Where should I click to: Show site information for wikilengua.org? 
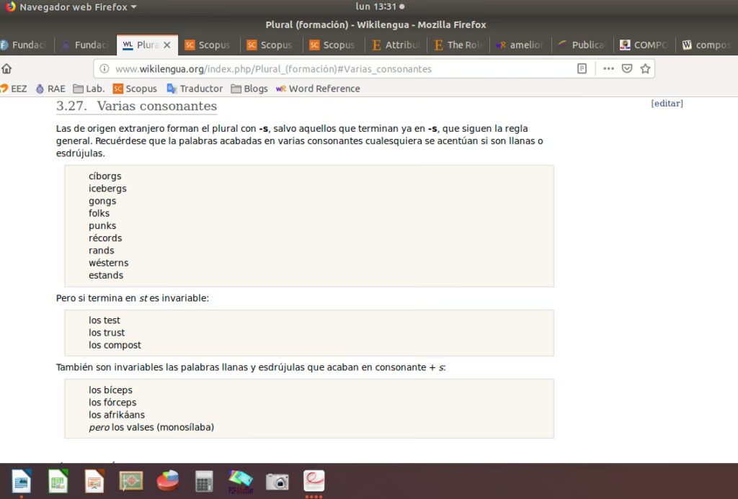(x=105, y=69)
